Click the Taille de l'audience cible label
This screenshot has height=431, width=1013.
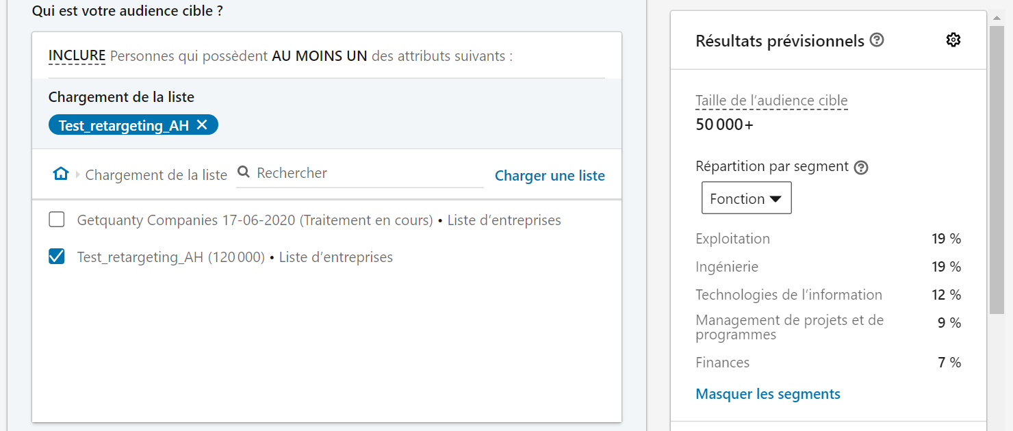point(771,101)
